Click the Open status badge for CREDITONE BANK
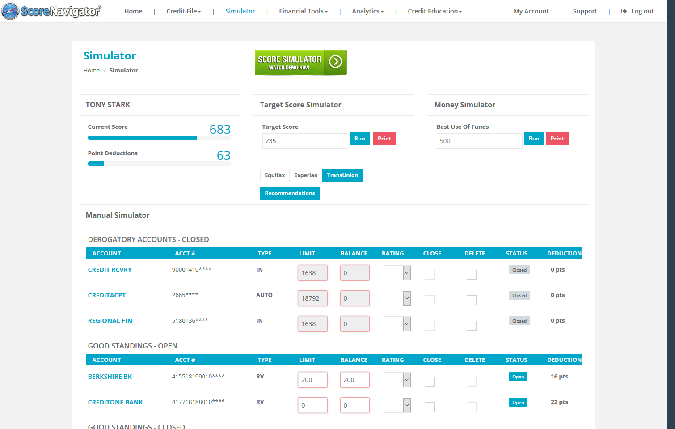 (x=518, y=403)
